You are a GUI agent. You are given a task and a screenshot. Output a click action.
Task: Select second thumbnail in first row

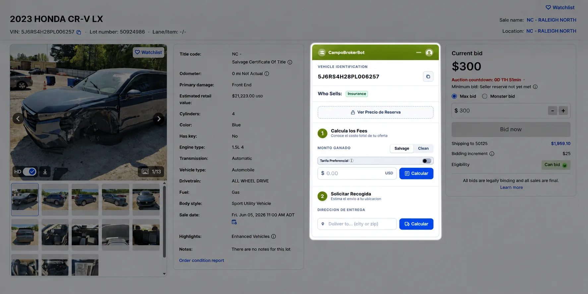55,200
